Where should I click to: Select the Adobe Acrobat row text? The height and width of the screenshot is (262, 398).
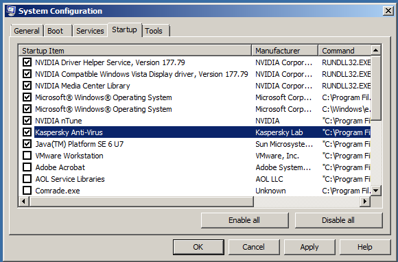pos(60,167)
